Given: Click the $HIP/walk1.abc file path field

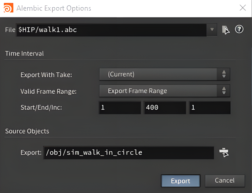Looking at the screenshot, I should coord(111,30).
